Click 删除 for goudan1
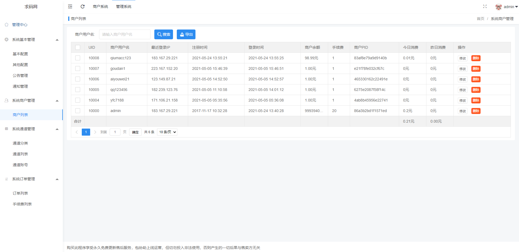 pyautogui.click(x=476, y=69)
